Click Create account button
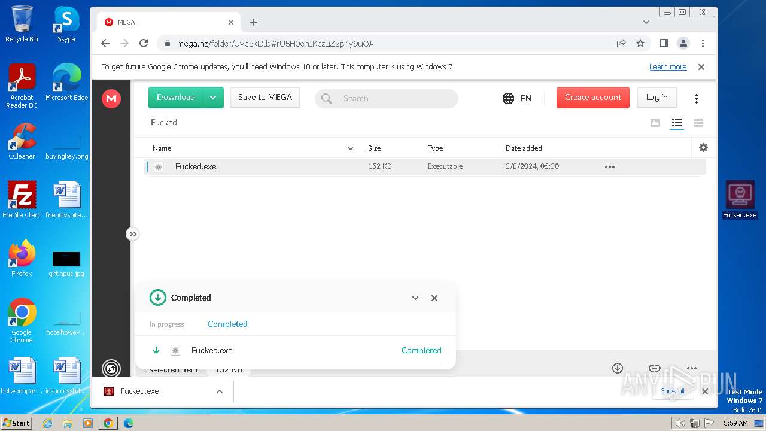Screen dimensions: 766x431 [593, 98]
